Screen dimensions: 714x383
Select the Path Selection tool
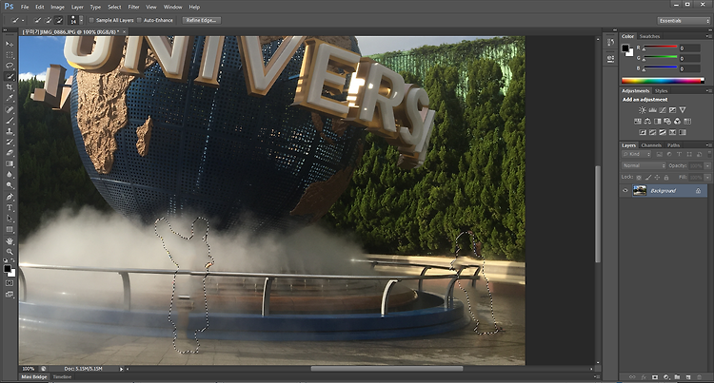click(10, 219)
